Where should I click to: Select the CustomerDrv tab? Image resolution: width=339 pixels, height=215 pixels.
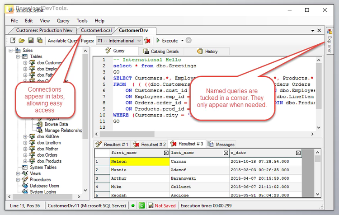click(x=133, y=30)
